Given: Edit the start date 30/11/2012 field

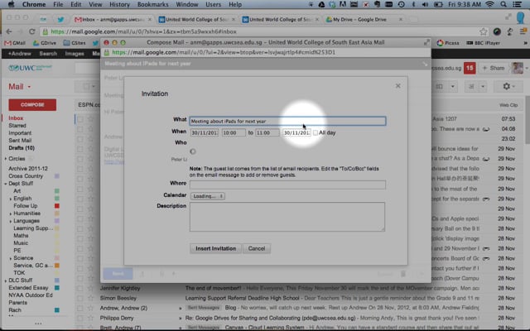Looking at the screenshot, I should coord(205,132).
